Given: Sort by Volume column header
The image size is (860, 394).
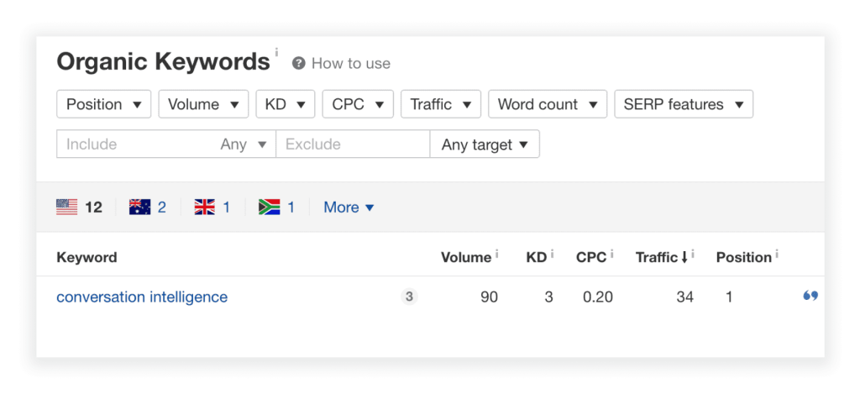Looking at the screenshot, I should pyautogui.click(x=466, y=257).
